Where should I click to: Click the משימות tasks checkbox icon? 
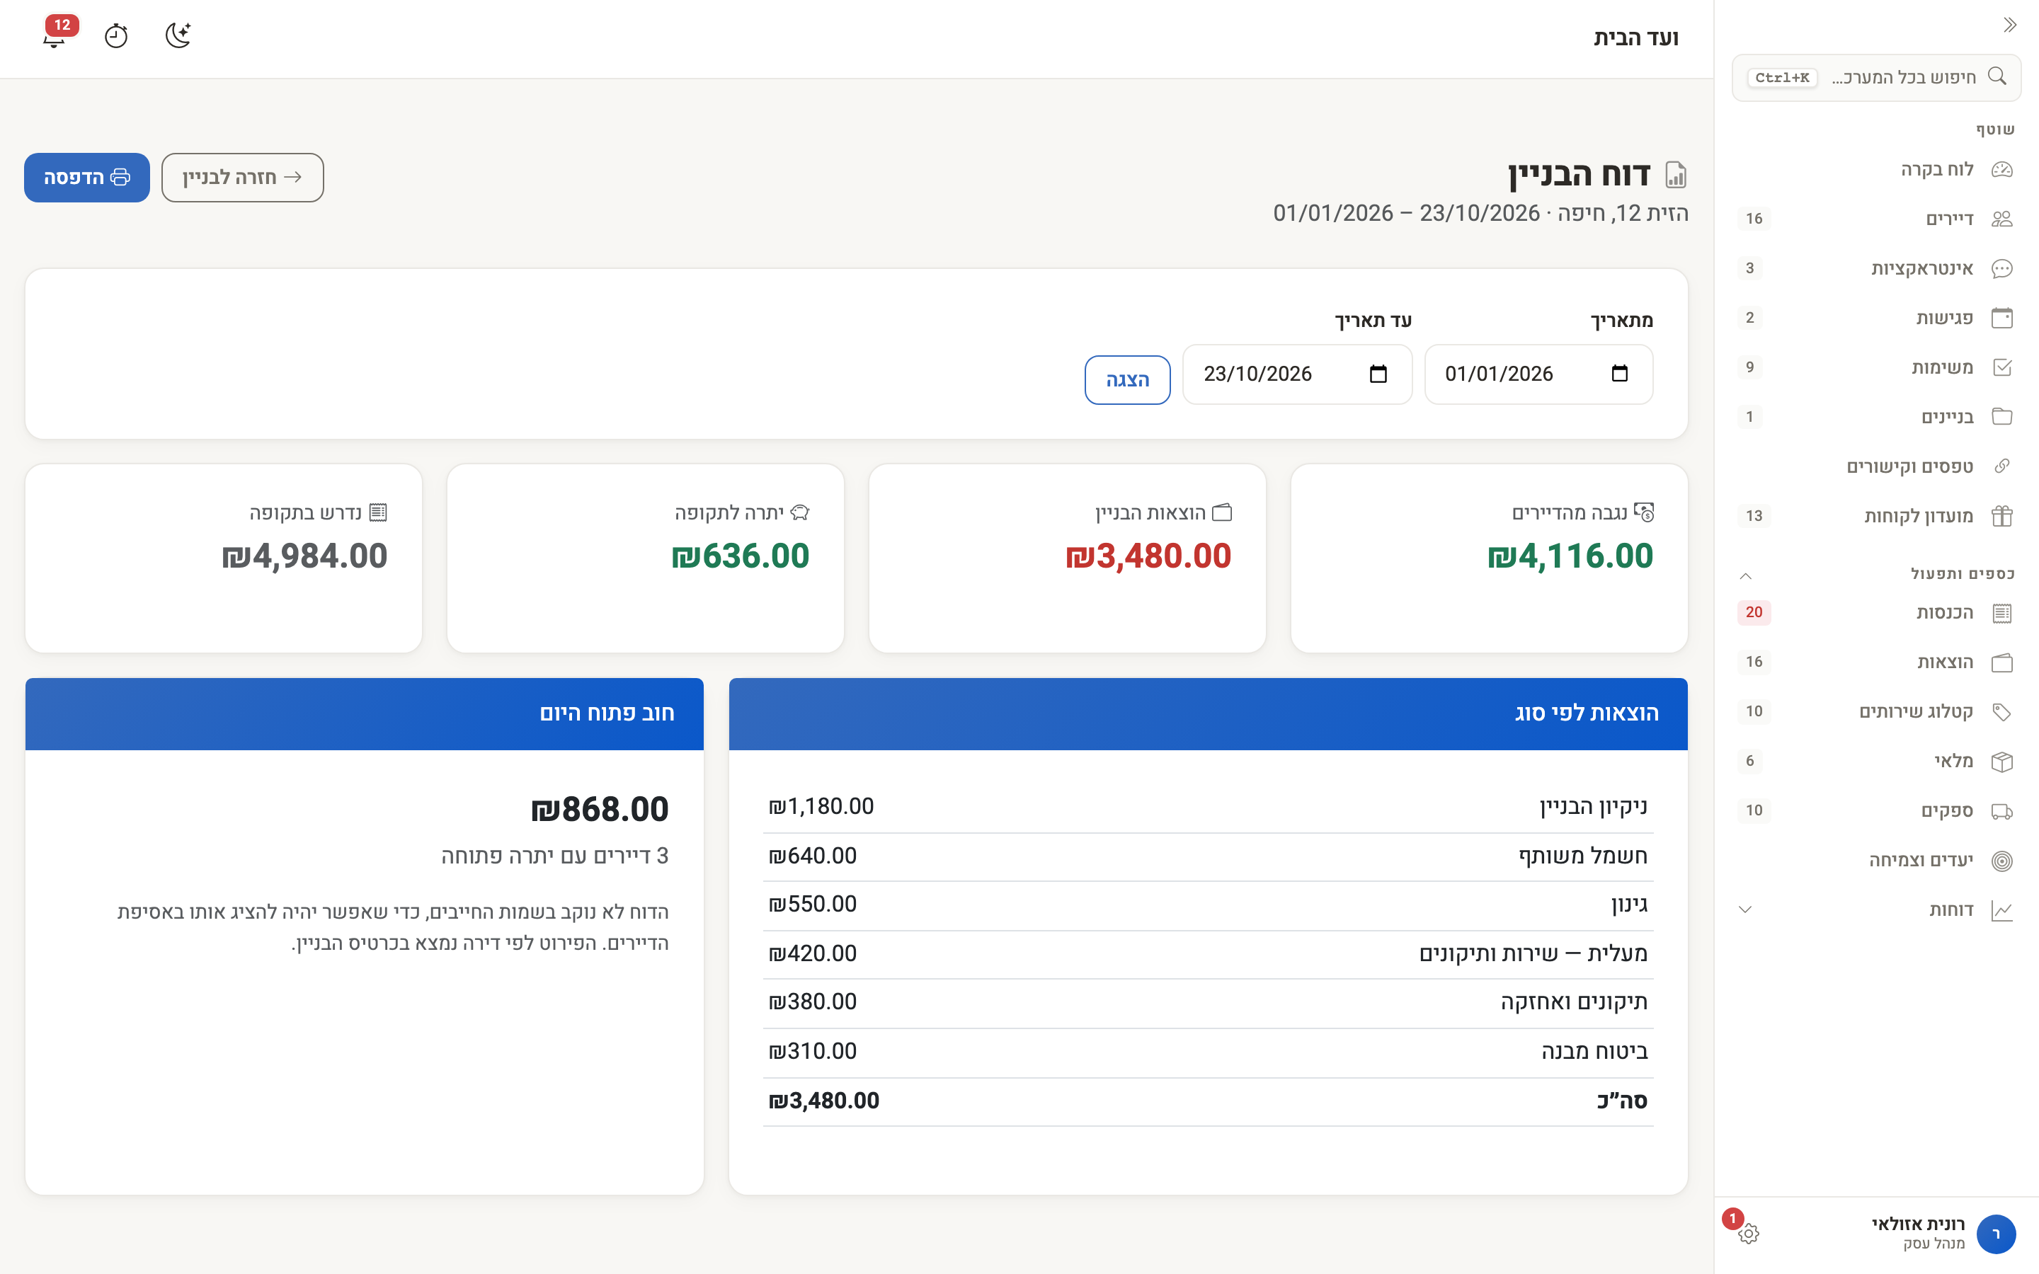(x=2002, y=367)
